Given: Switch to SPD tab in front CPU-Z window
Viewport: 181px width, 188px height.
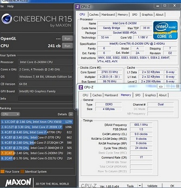Looking at the screenshot, I should 138,95.
